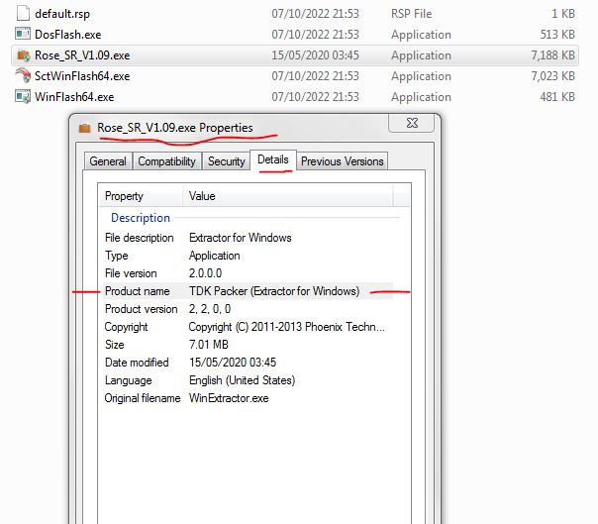Click the 7,188 KB size cell
598x524 pixels.
[x=553, y=55]
